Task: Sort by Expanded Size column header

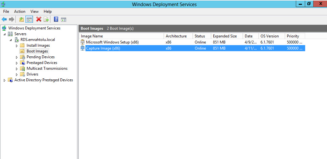Action: (x=227, y=36)
